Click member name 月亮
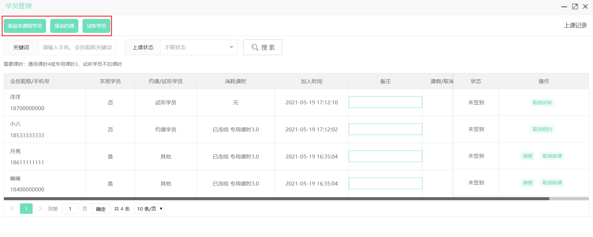This screenshot has width=593, height=237. tap(15, 151)
